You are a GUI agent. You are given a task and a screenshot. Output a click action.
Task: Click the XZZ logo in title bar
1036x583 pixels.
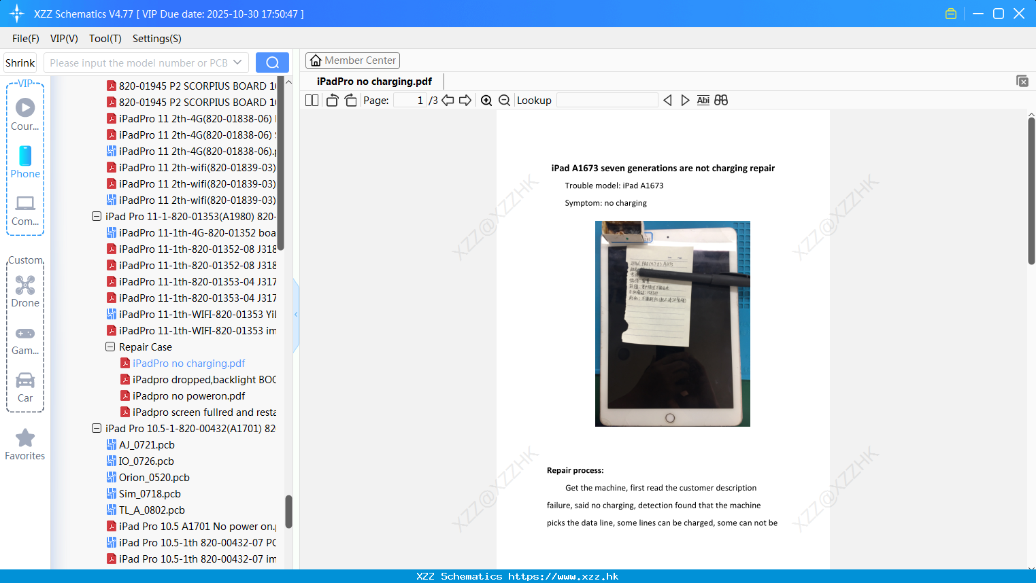pyautogui.click(x=17, y=14)
